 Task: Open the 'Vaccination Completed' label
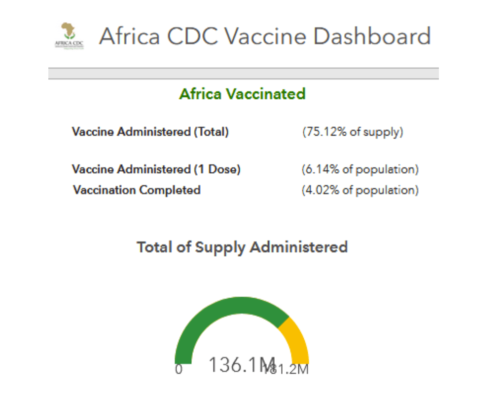[137, 190]
